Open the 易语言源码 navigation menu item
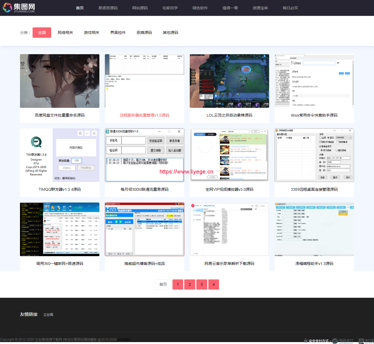Image resolution: width=374 pixels, height=344 pixels. [x=108, y=8]
